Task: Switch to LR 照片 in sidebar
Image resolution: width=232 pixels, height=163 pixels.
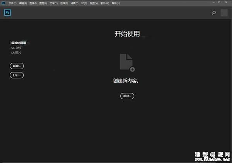Action: point(16,52)
